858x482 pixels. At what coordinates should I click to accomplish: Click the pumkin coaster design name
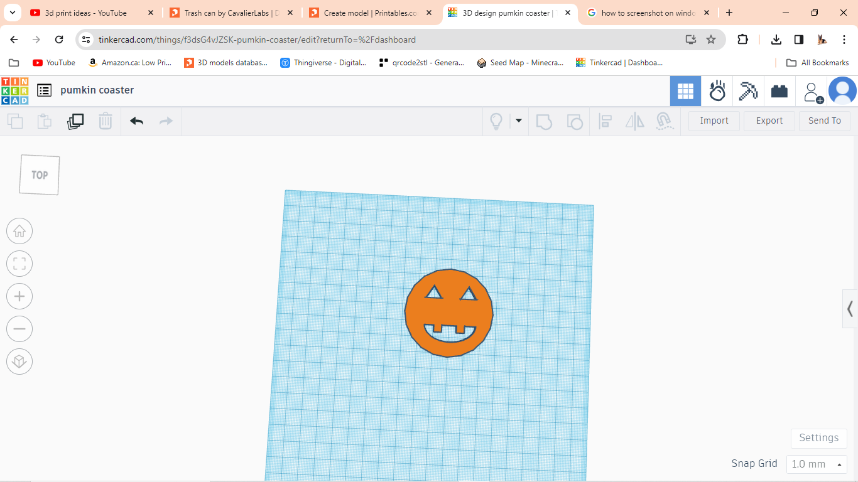pyautogui.click(x=97, y=90)
